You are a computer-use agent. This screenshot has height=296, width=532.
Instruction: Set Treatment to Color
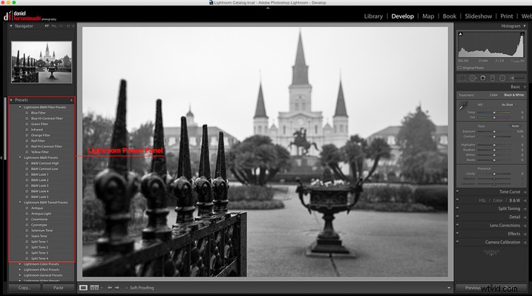[x=493, y=95]
